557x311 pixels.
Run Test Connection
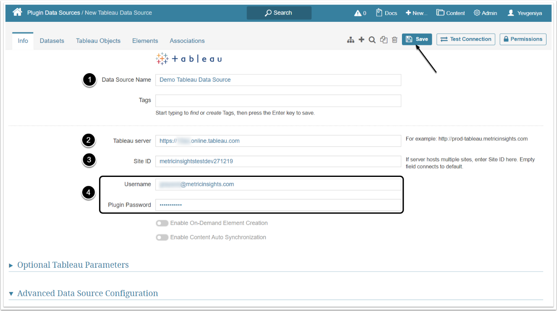coord(466,39)
